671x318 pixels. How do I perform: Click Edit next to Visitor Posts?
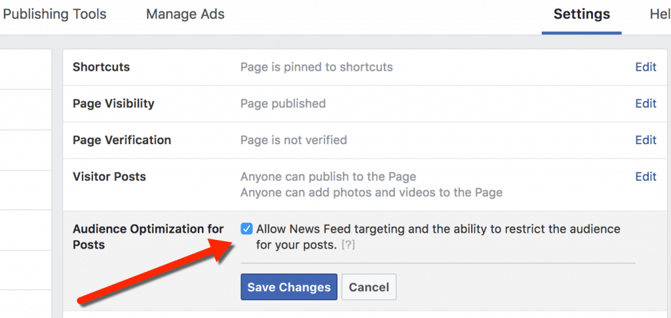point(645,176)
